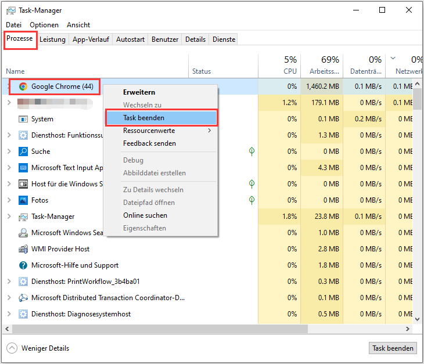Choose Task beenden in the context menu
This screenshot has width=424, height=364.
[x=161, y=118]
